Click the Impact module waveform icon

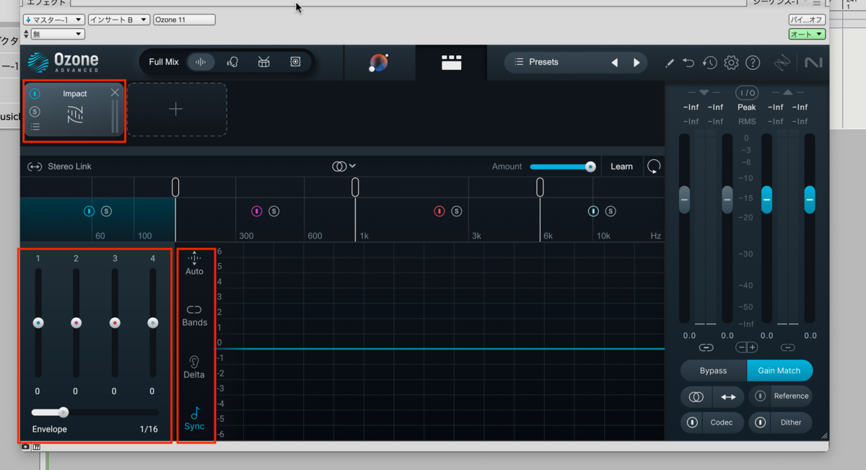click(x=75, y=115)
